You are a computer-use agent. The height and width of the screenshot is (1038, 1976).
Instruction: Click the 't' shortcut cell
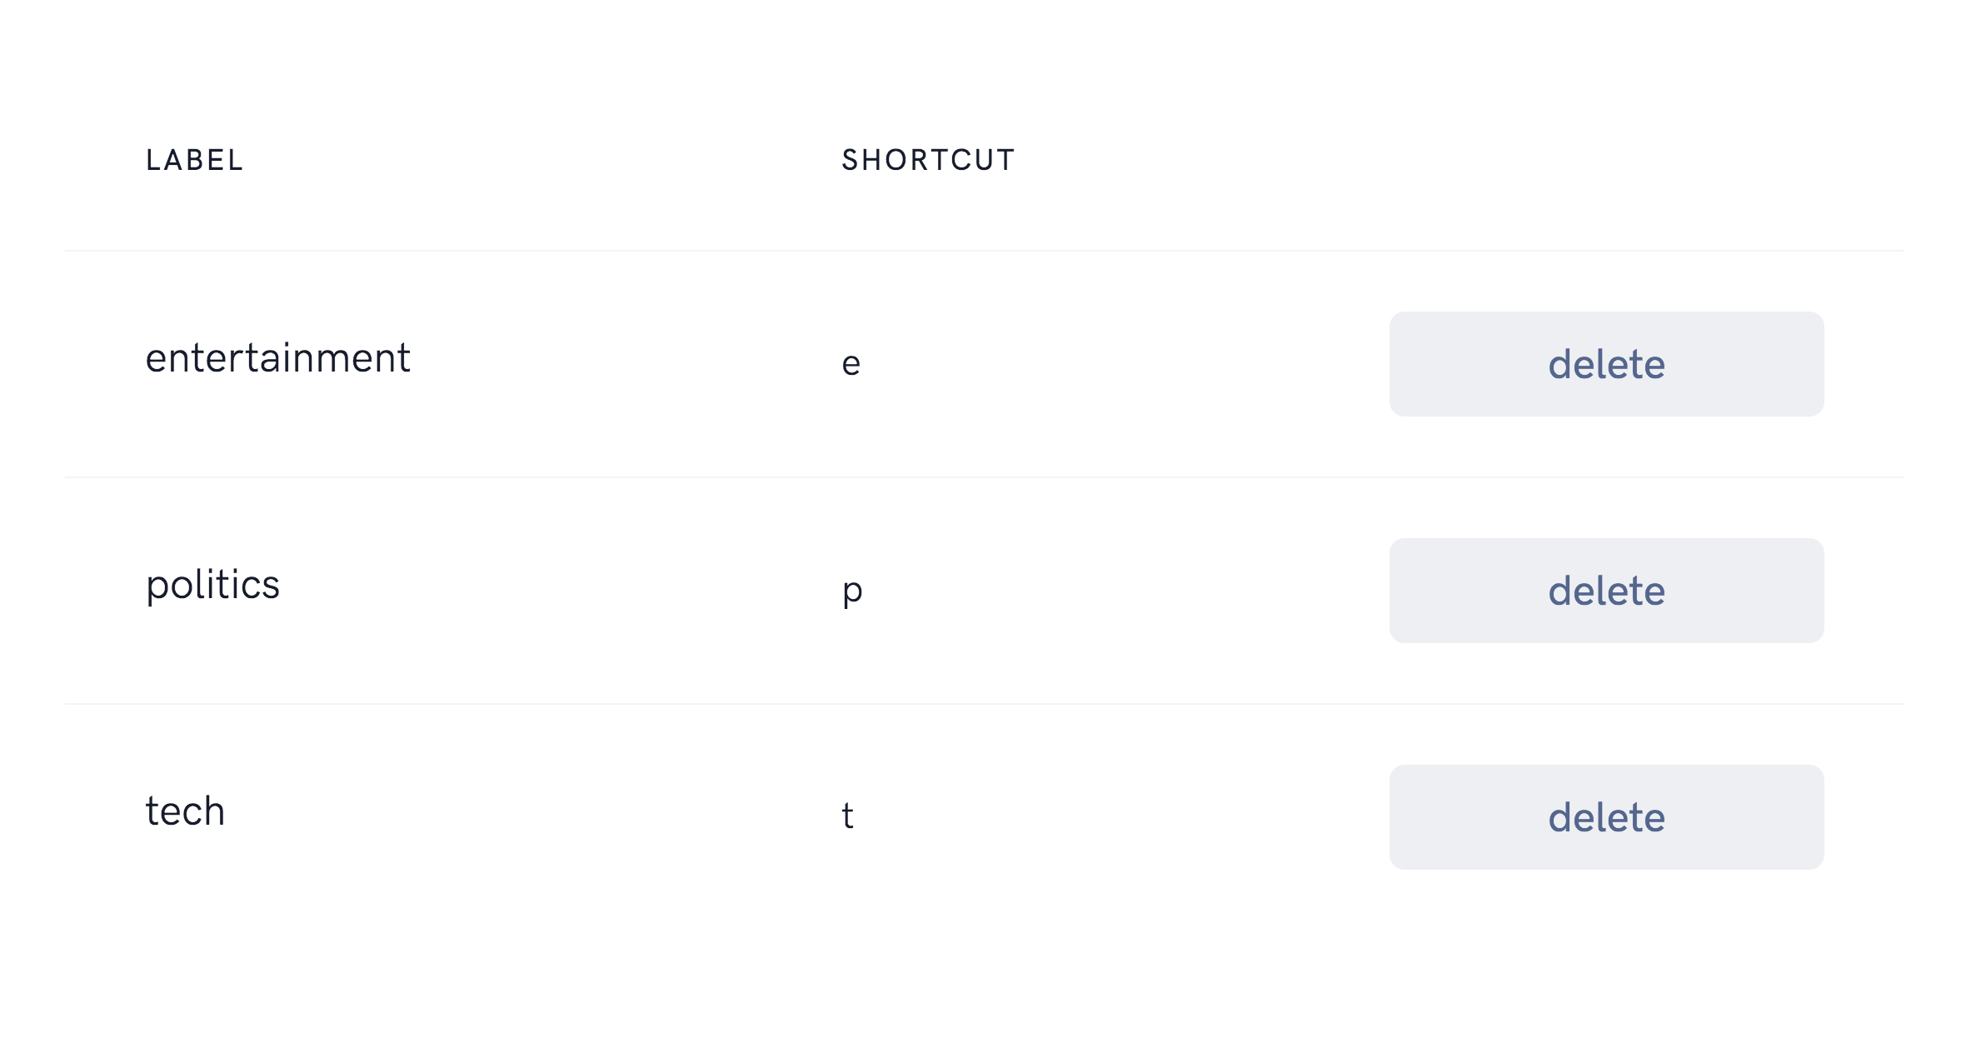coord(847,816)
